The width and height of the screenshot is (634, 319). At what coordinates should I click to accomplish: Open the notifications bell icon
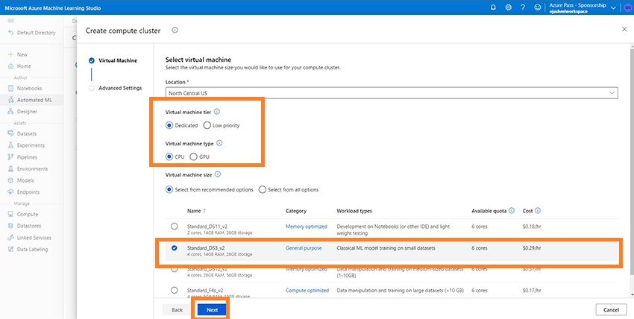[493, 7]
